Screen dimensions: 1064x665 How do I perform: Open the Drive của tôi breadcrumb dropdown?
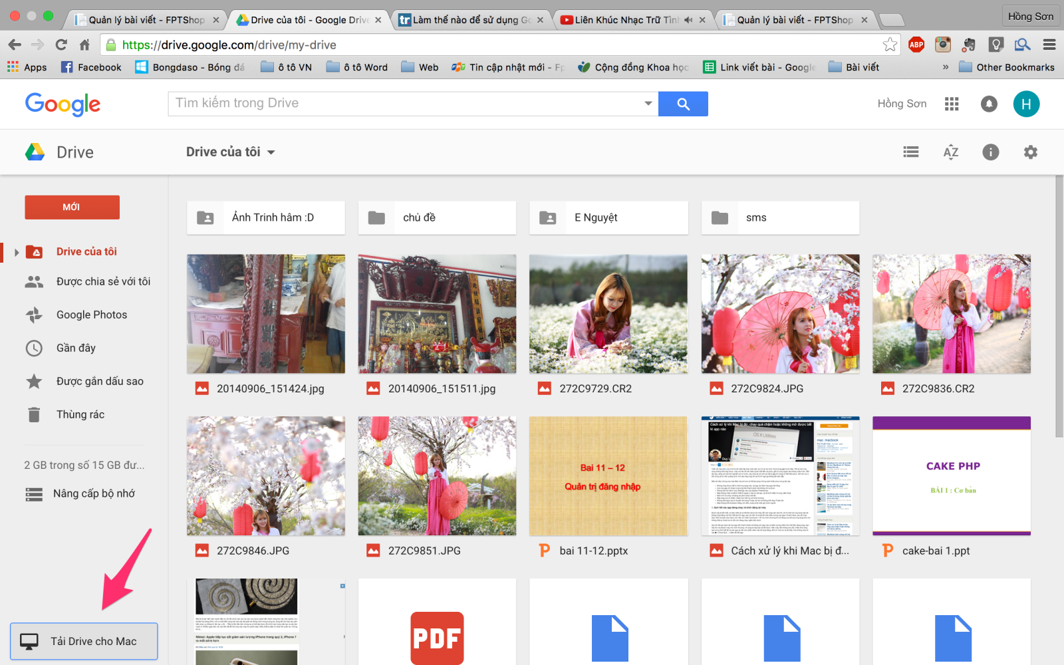271,152
